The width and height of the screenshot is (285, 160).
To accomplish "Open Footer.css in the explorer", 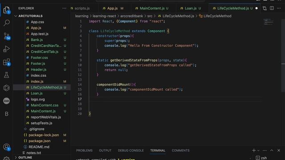I will [39, 57].
